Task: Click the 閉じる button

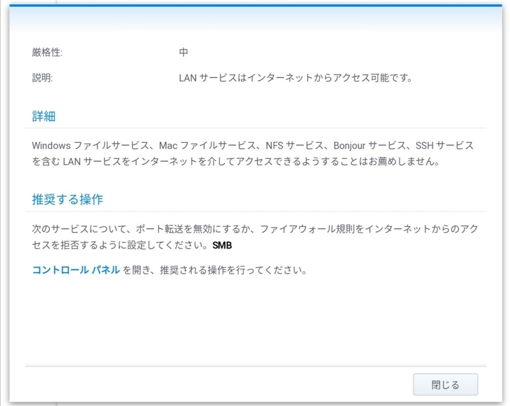Action: (x=445, y=384)
